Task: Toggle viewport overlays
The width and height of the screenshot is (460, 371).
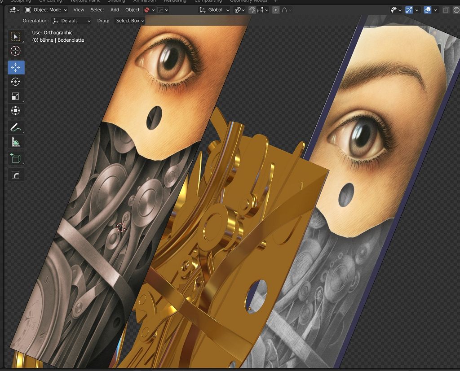Action: click(x=428, y=10)
